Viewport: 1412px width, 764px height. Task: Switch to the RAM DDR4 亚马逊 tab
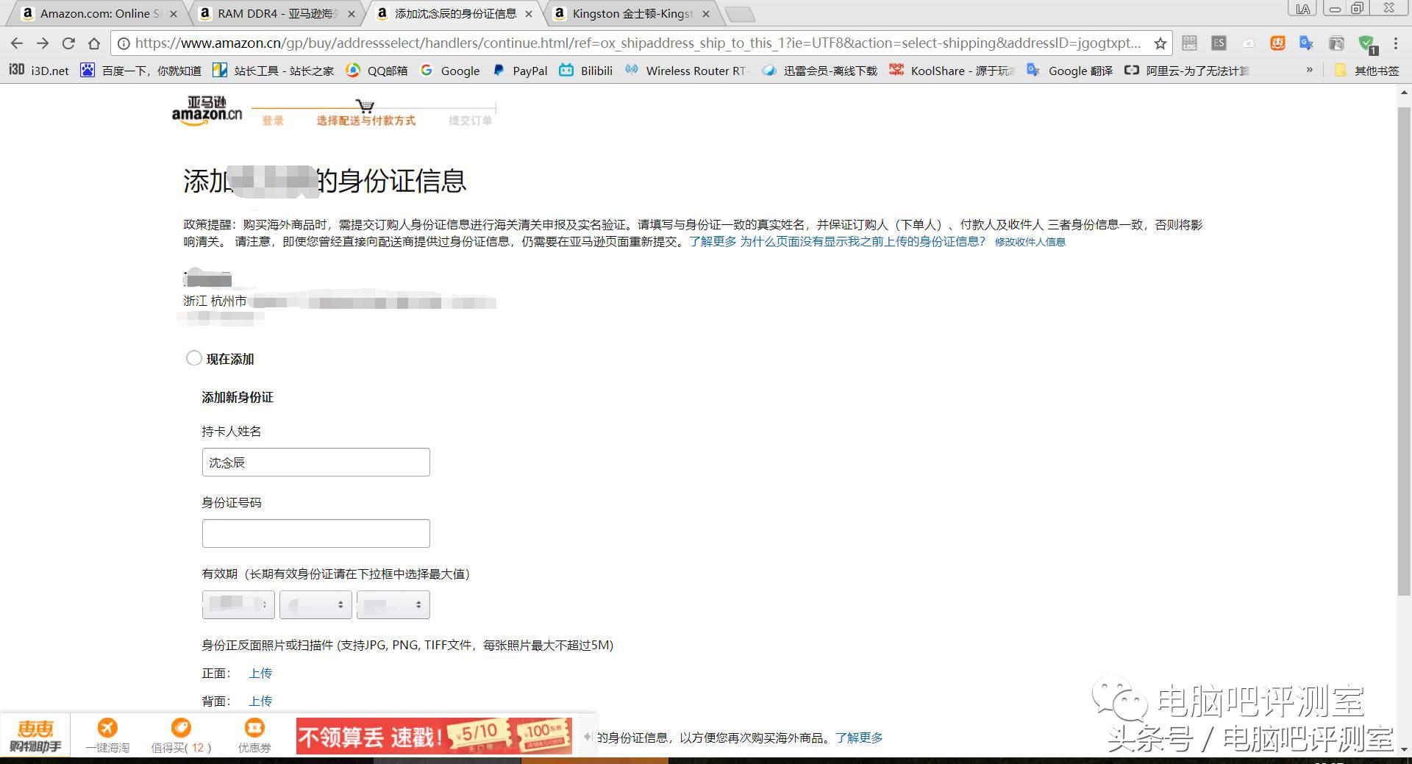272,13
